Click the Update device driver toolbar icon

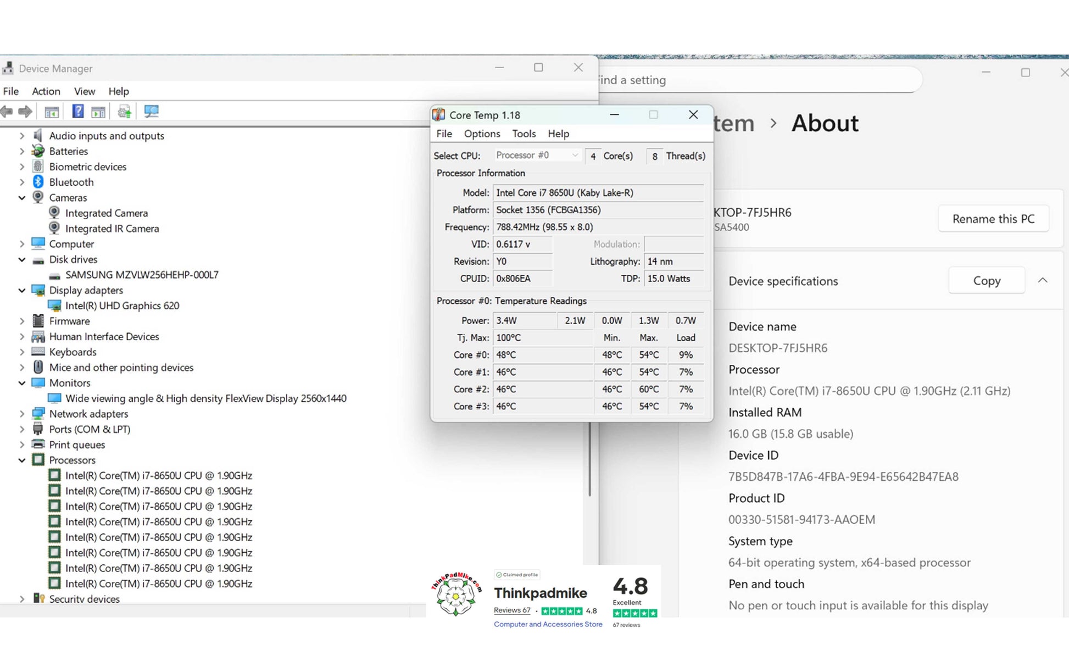(125, 112)
